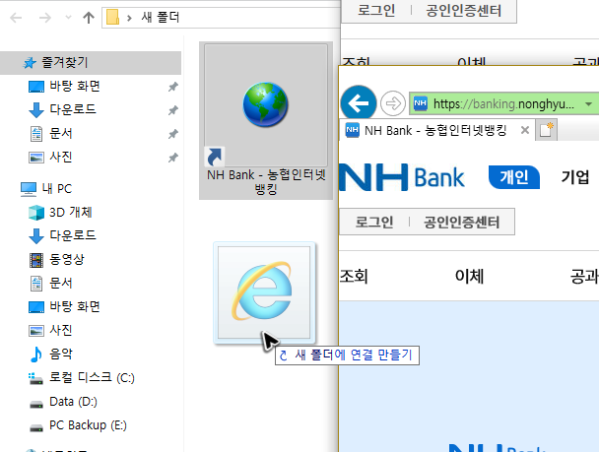Go up one folder level in Explorer
Viewport: 599px width, 452px height.
(x=89, y=18)
